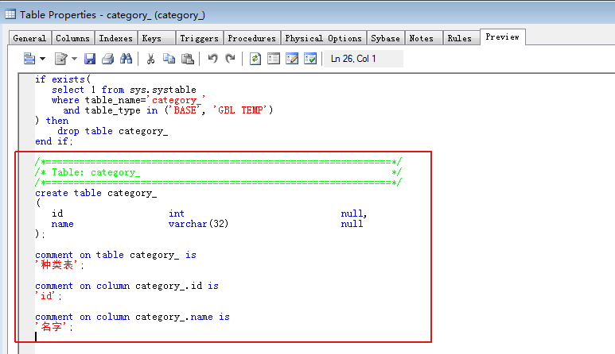Switch to the General tab

(29, 38)
